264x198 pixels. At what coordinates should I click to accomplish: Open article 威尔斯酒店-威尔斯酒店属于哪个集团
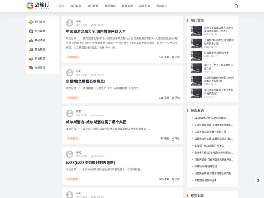click(96, 122)
